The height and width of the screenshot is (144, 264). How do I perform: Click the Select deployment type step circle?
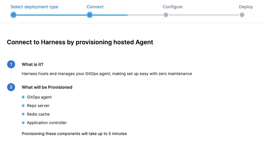14,15
